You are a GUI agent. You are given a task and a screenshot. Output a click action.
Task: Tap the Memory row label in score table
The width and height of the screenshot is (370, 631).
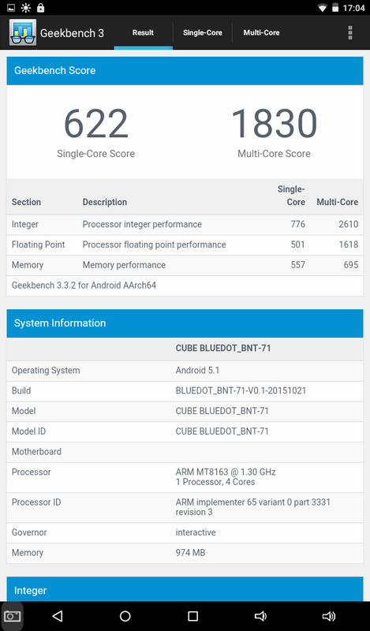click(x=28, y=265)
